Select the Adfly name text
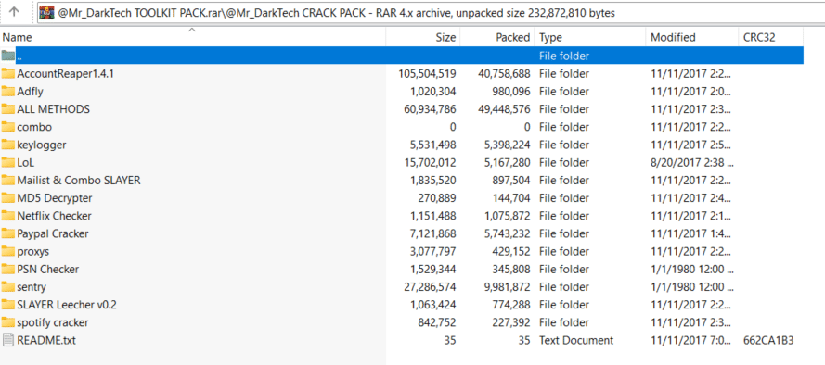Viewport: 825px width, 365px height. point(30,92)
